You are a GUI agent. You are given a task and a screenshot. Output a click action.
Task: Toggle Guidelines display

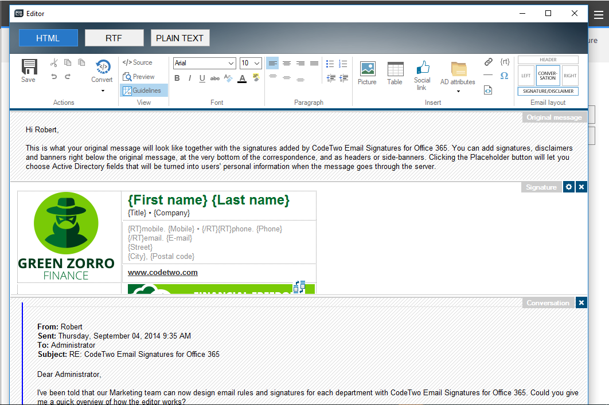click(x=144, y=91)
